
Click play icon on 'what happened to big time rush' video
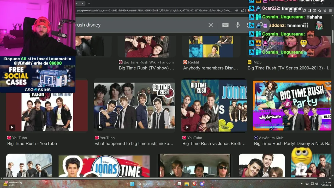pos(100,127)
